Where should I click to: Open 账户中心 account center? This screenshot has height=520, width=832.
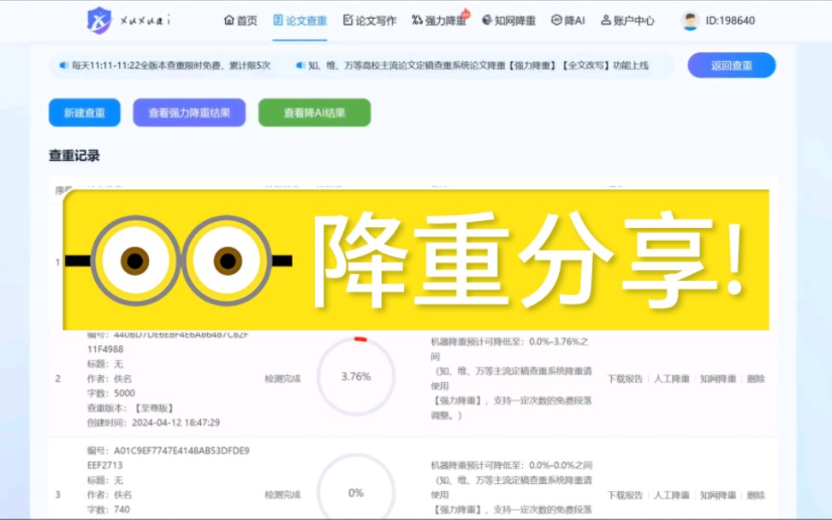[627, 21]
